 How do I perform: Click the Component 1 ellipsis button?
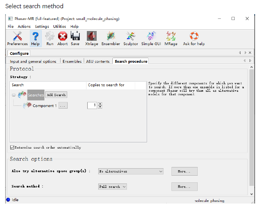click(x=63, y=105)
